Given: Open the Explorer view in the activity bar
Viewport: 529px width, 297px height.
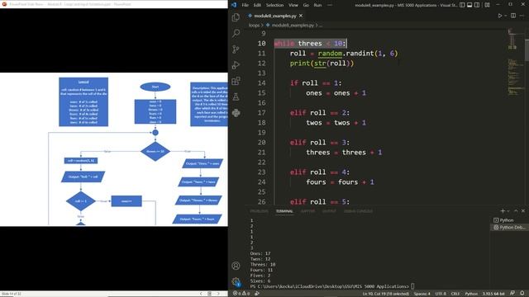Looking at the screenshot, I should [x=236, y=17].
